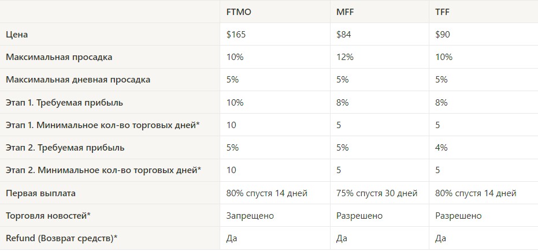Select the Торговля новостей row label
This screenshot has height=251, width=538.
click(x=48, y=216)
